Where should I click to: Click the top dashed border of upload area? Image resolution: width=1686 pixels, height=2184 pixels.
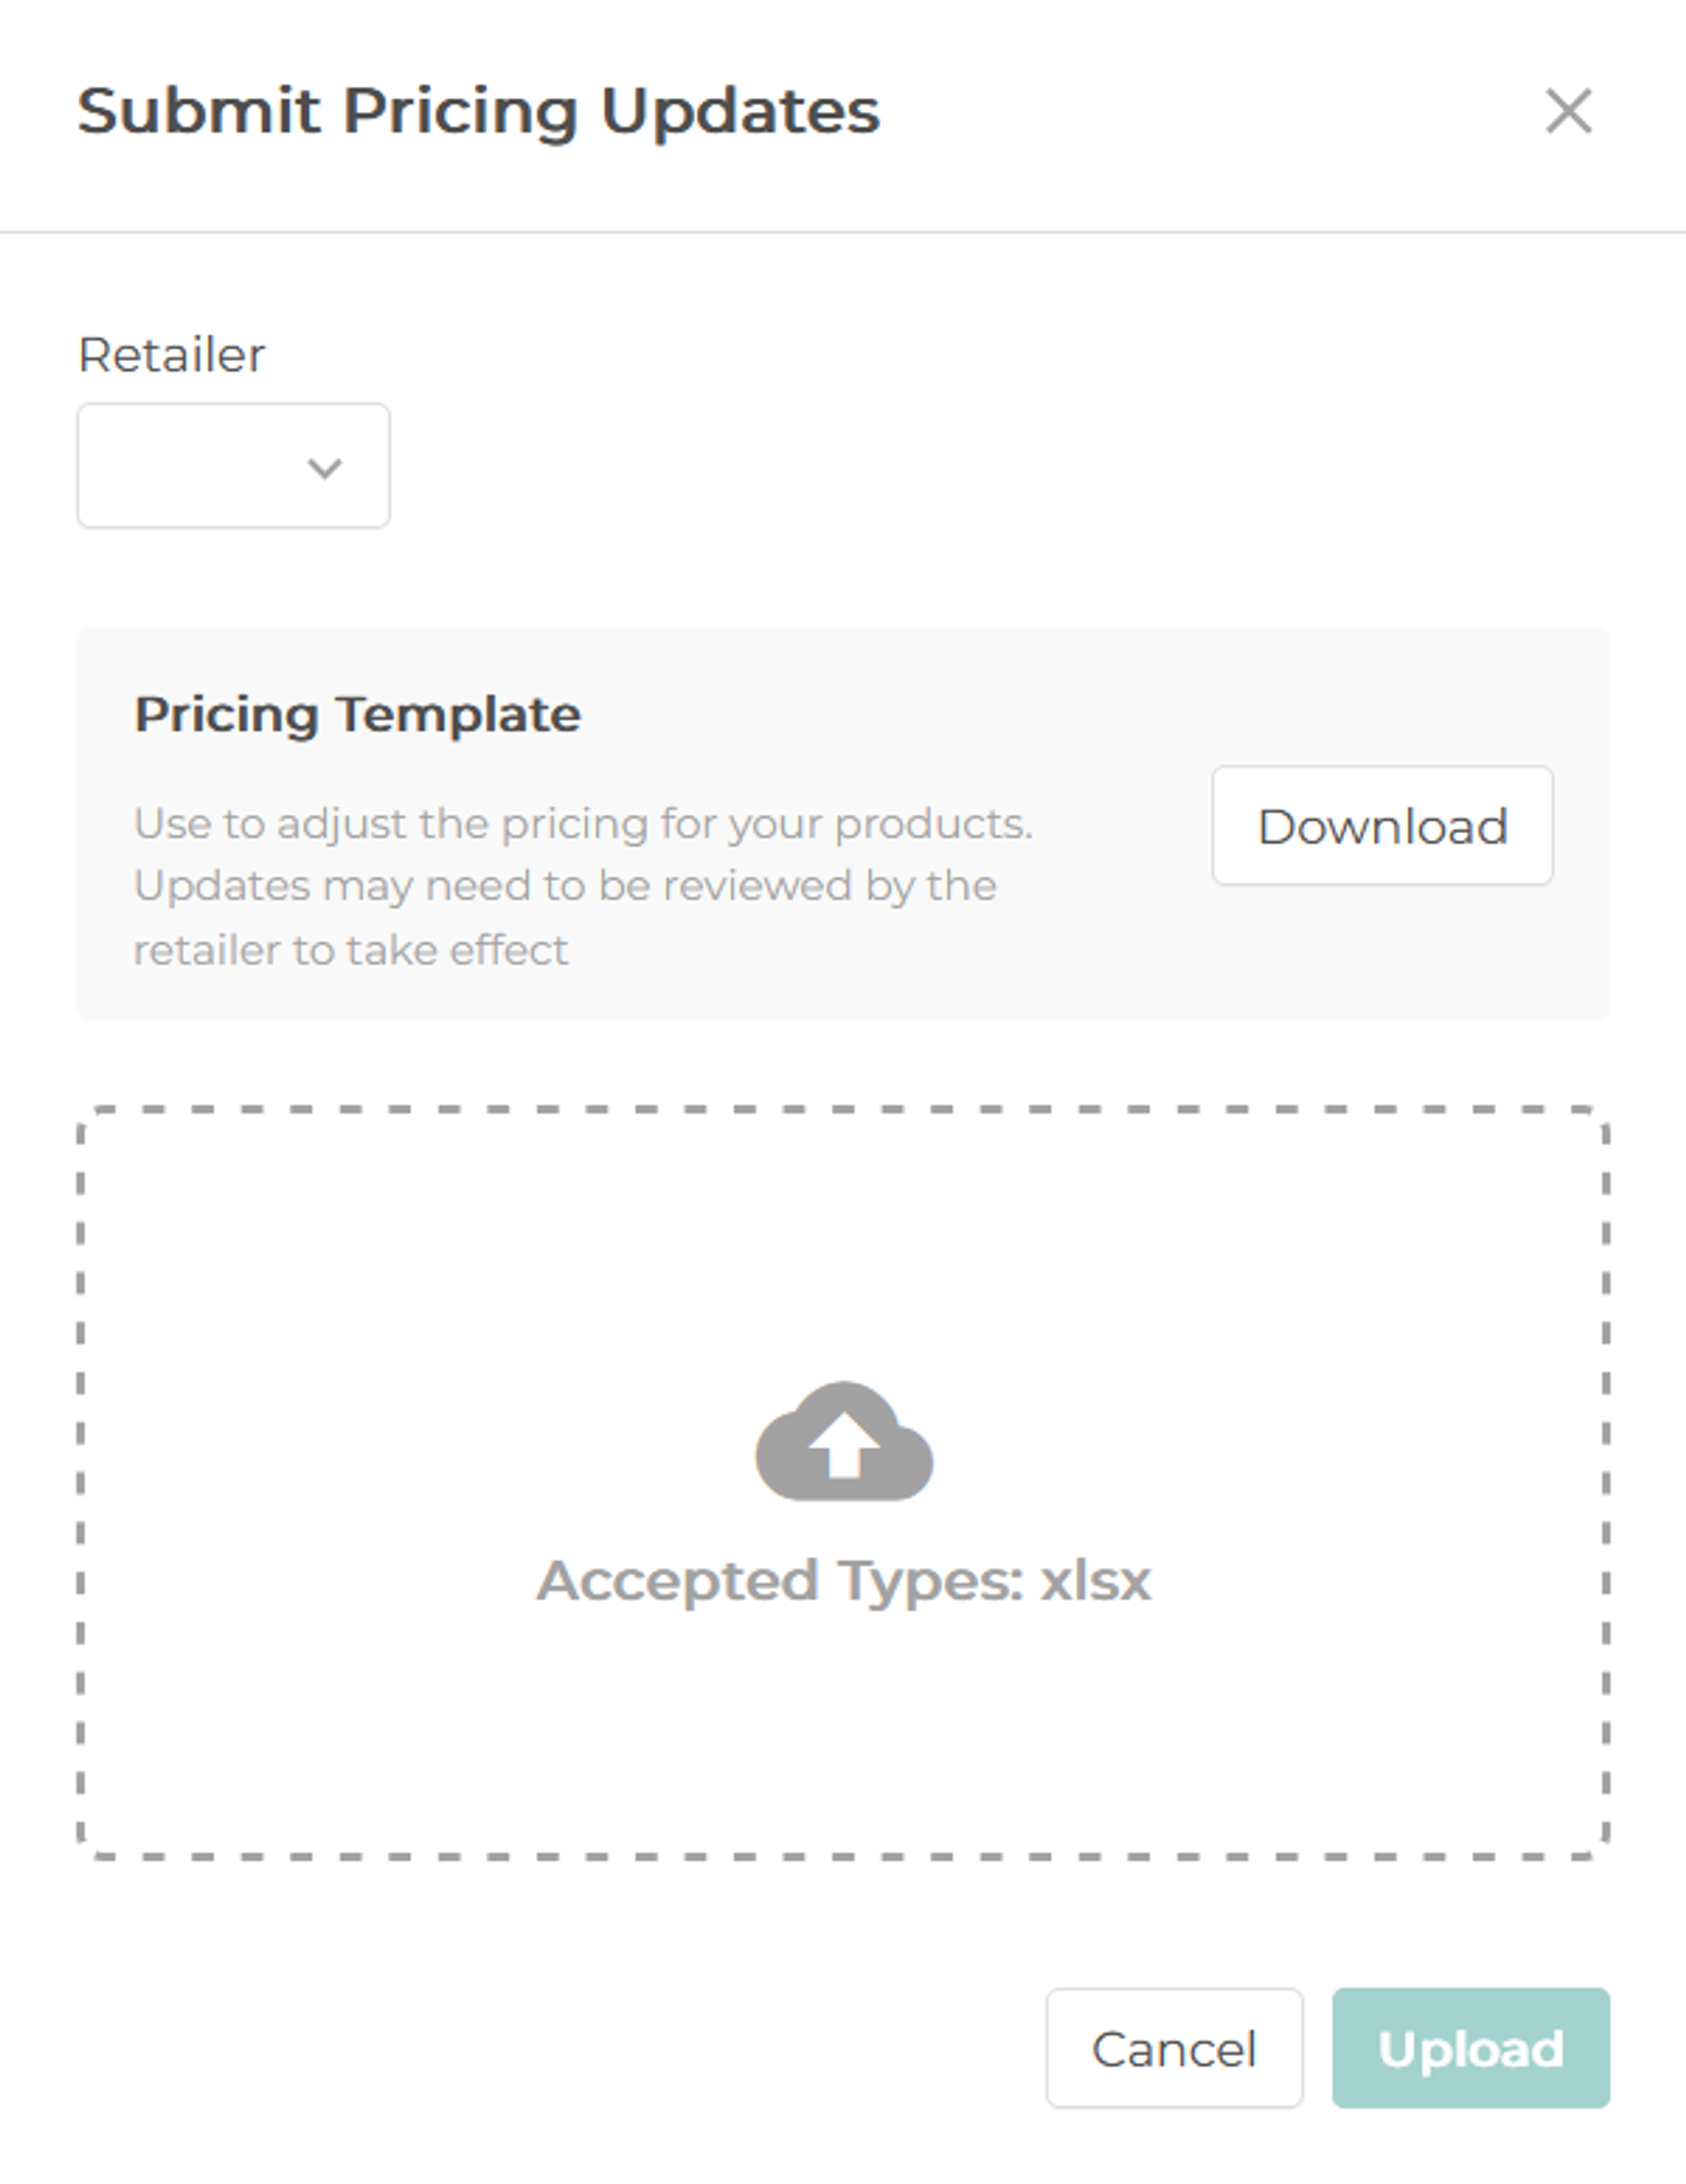pyautogui.click(x=843, y=1110)
